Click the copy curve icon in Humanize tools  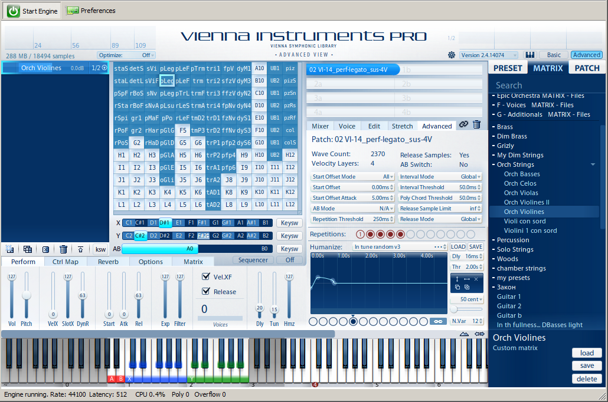[x=457, y=287]
